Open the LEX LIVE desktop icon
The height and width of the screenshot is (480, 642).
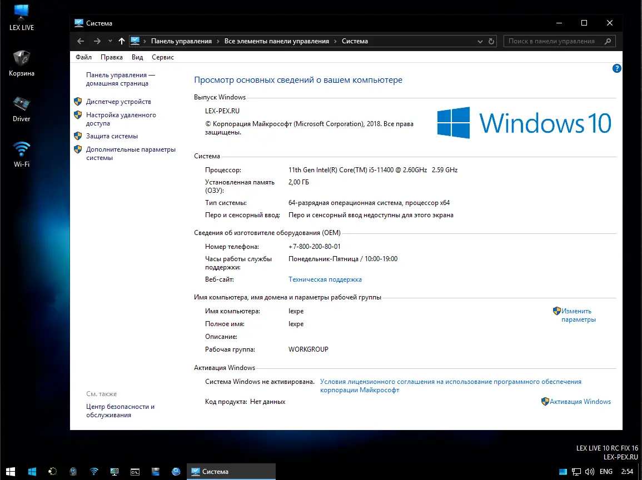(21, 18)
